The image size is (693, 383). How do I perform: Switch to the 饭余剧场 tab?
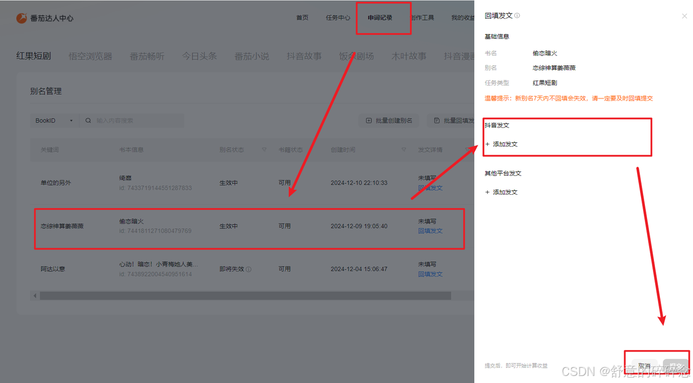[356, 56]
